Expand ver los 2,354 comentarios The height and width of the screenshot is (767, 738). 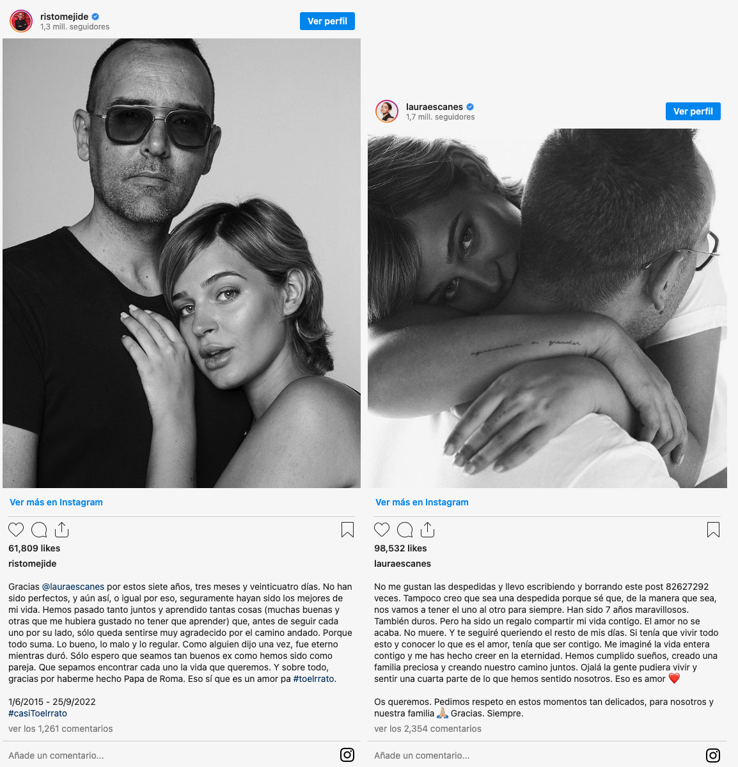[x=428, y=729]
